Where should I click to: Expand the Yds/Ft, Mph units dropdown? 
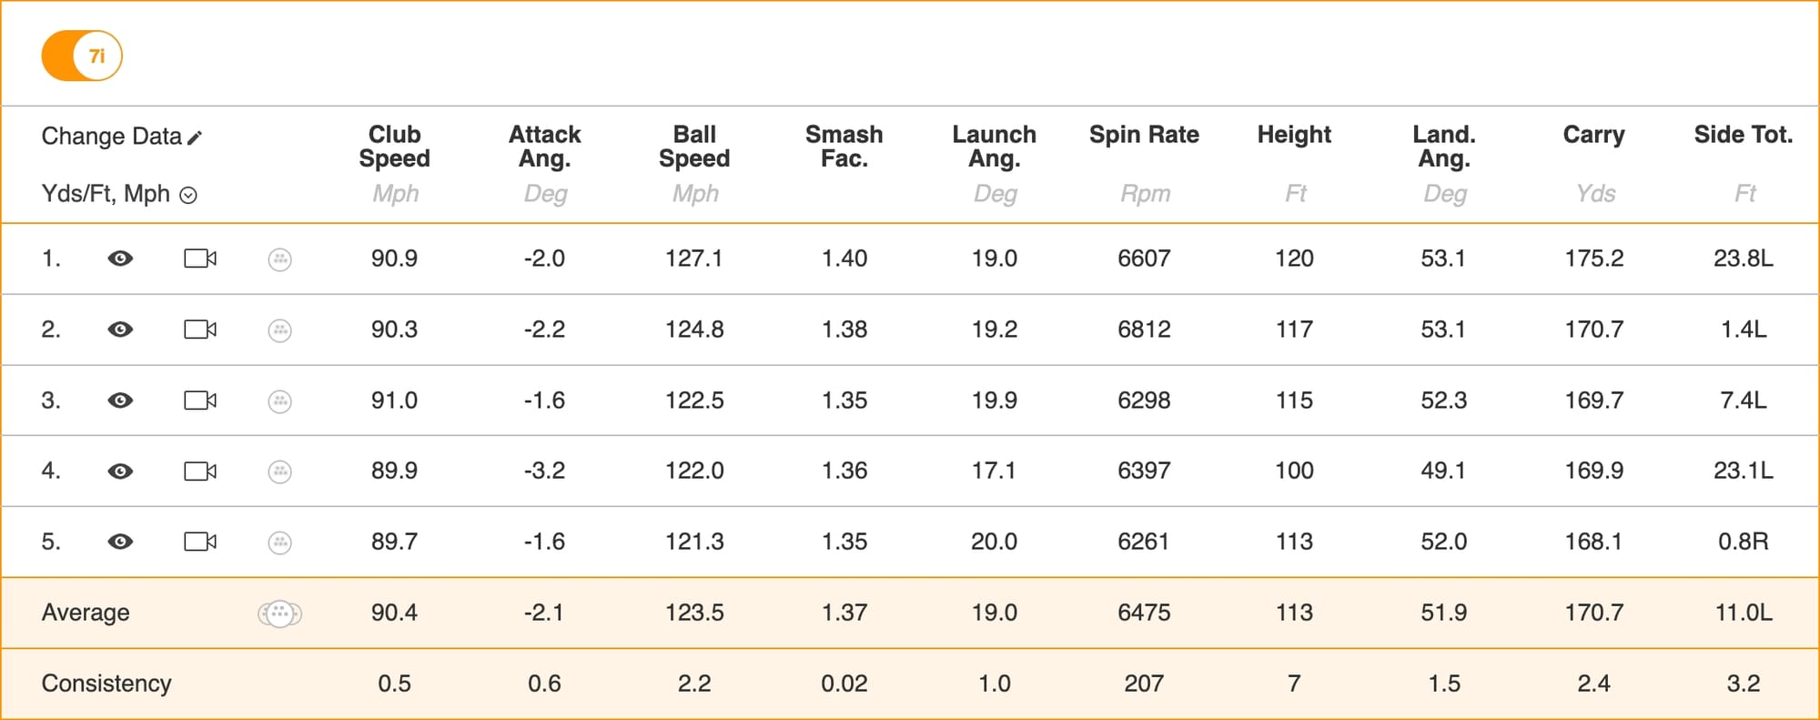coord(188,195)
